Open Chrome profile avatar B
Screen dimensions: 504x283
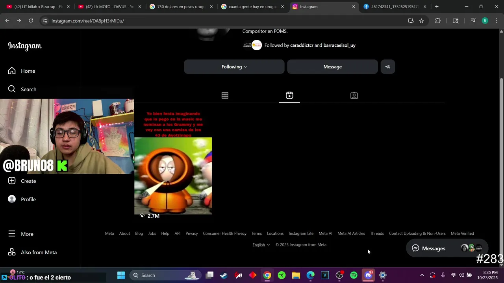[485, 21]
